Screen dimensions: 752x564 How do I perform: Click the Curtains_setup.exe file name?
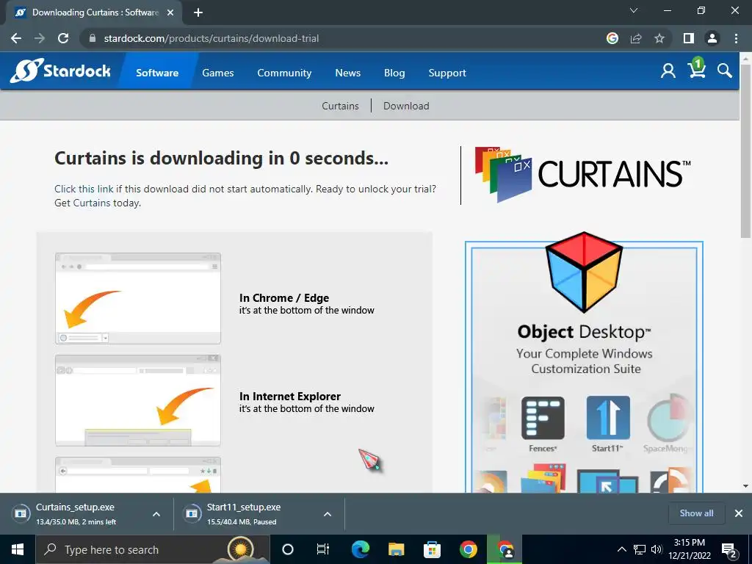tap(76, 507)
